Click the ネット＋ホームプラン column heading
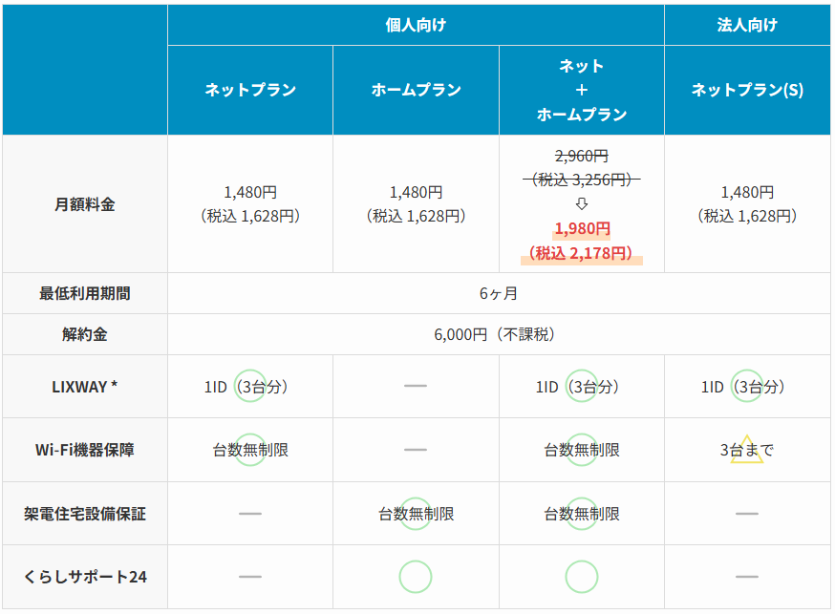The image size is (835, 614). pos(582,91)
